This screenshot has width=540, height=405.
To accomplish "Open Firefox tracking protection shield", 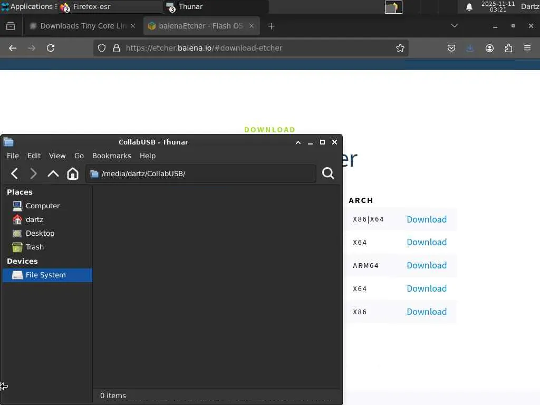I will coord(102,48).
